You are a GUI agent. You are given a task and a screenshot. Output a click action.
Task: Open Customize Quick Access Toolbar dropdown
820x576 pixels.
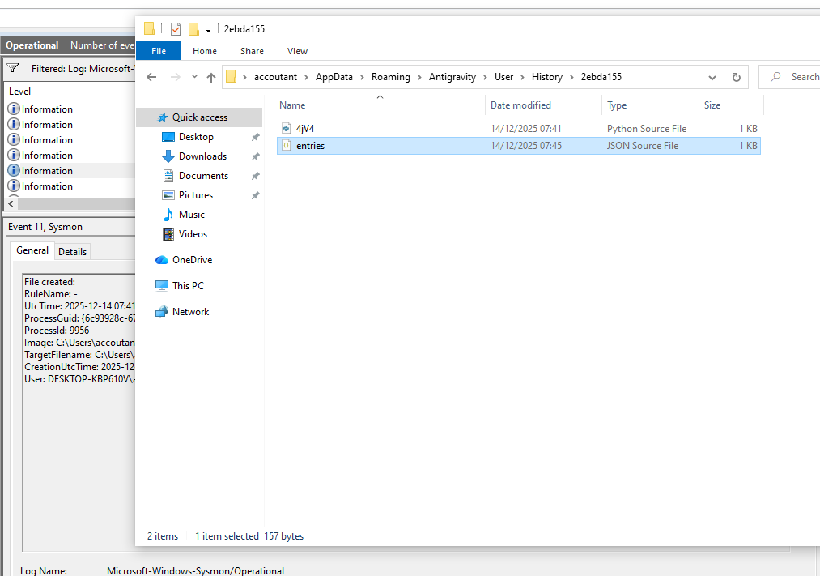[x=208, y=30]
